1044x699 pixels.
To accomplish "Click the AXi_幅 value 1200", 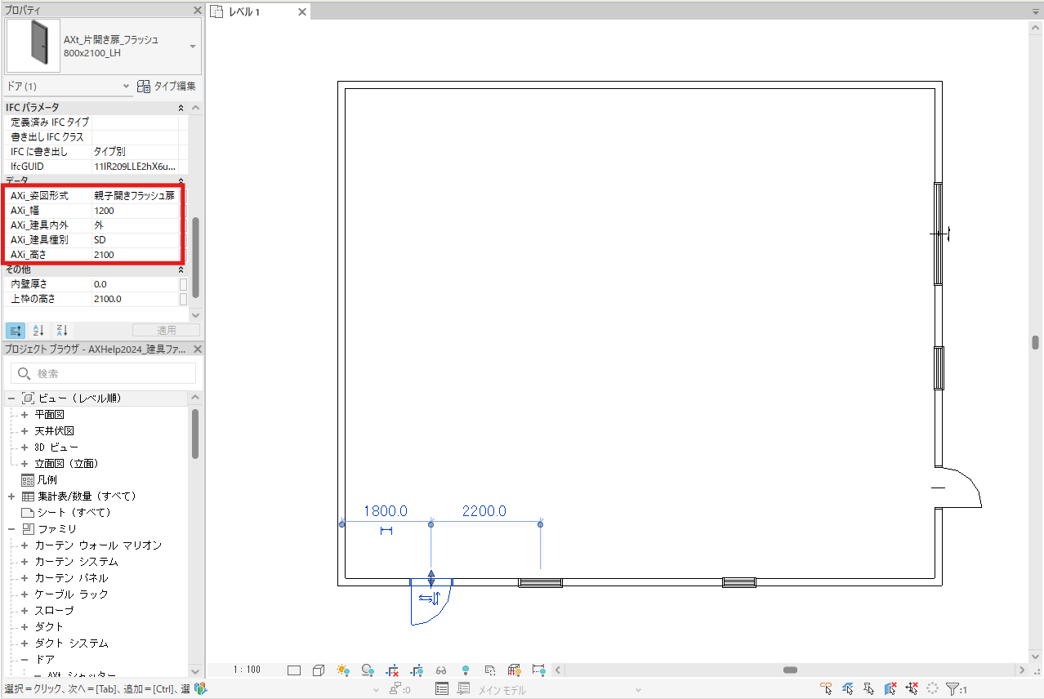I will coord(135,211).
